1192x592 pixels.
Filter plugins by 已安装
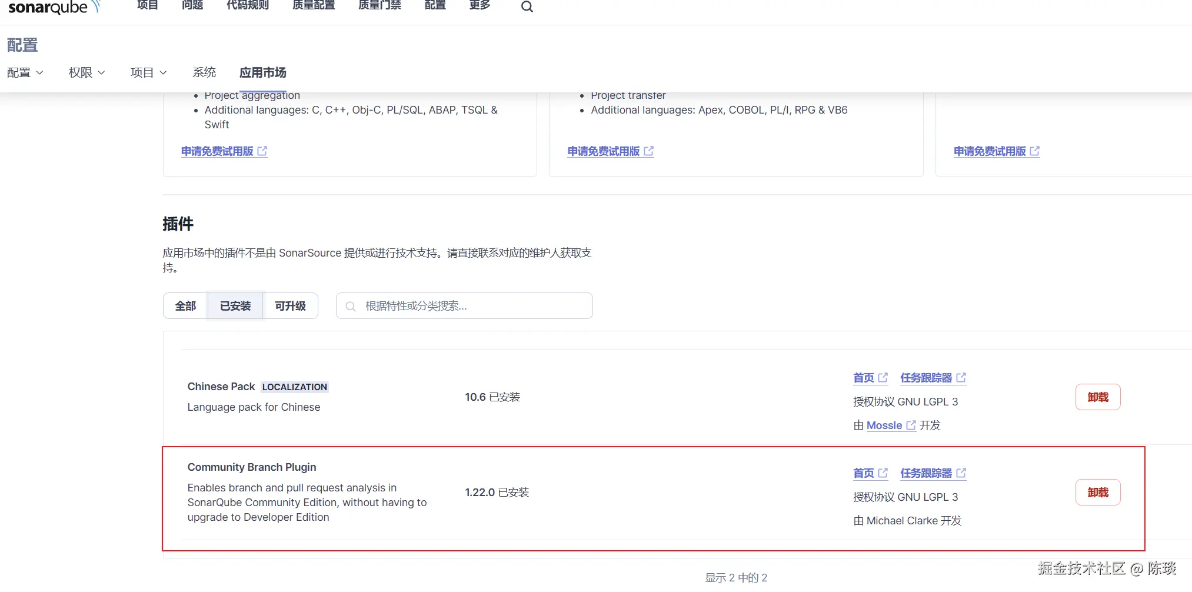click(235, 306)
